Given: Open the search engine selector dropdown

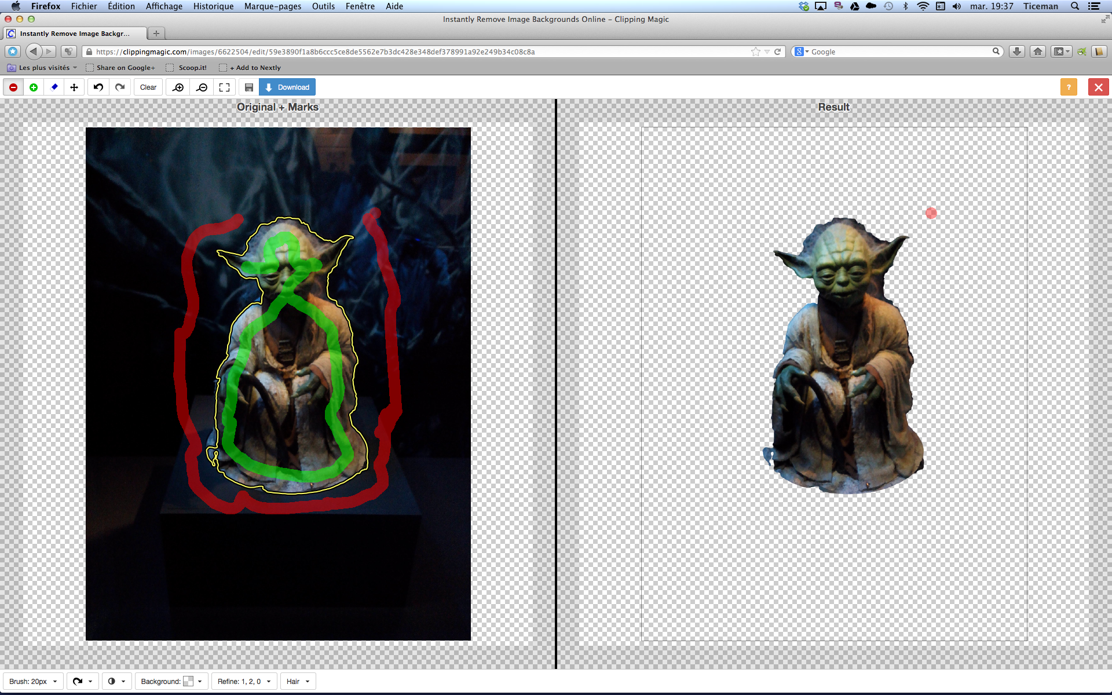Looking at the screenshot, I should pyautogui.click(x=801, y=52).
